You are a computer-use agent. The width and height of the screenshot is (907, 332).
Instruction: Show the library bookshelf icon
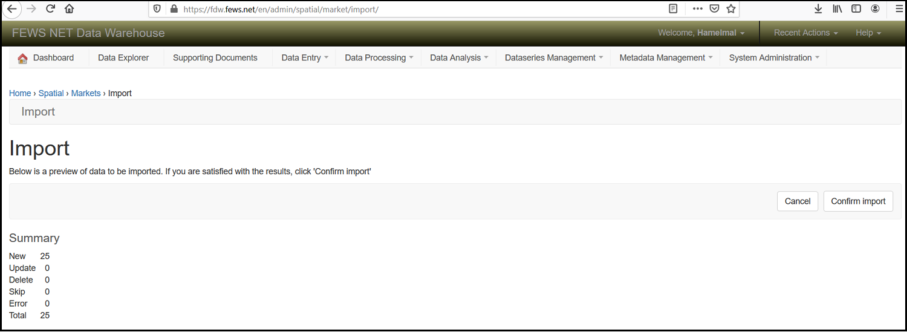click(x=837, y=9)
